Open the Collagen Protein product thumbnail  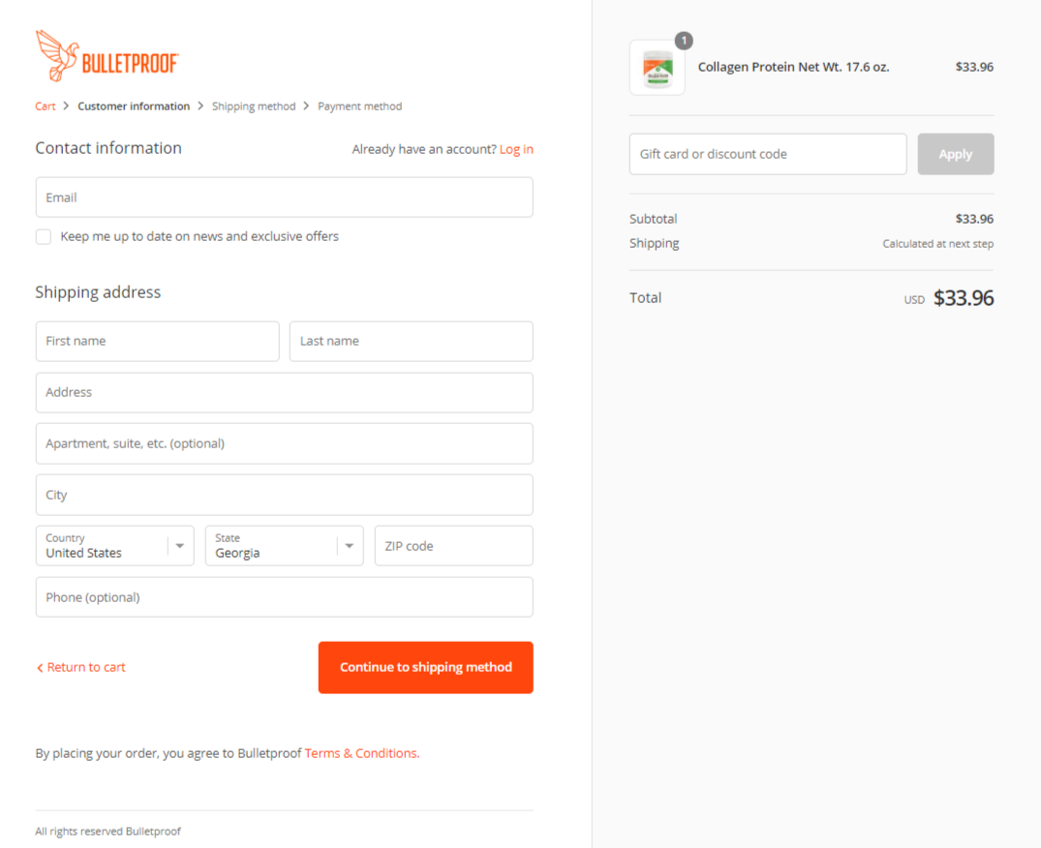[x=658, y=68]
